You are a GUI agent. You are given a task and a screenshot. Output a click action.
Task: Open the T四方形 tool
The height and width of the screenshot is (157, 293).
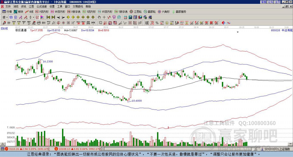(89, 11)
